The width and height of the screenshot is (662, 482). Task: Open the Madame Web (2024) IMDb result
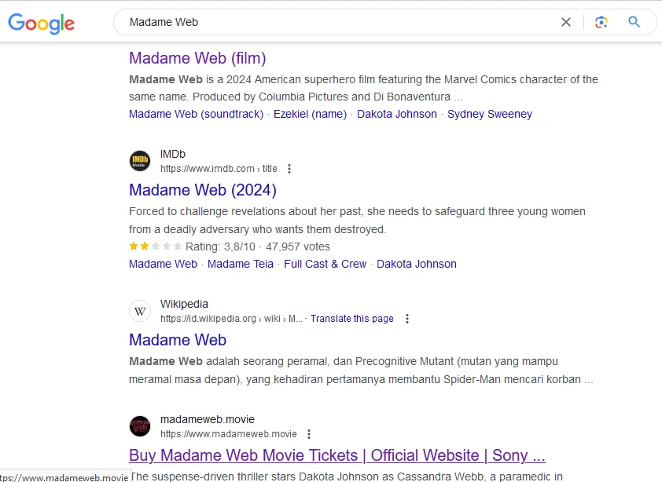pyautogui.click(x=203, y=190)
